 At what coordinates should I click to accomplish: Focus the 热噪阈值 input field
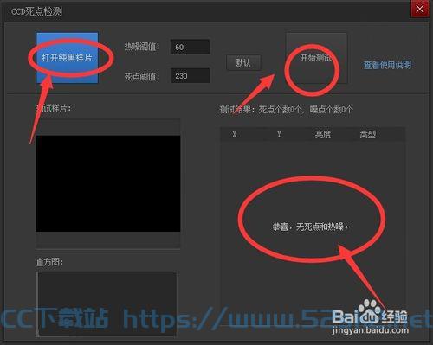tap(190, 47)
